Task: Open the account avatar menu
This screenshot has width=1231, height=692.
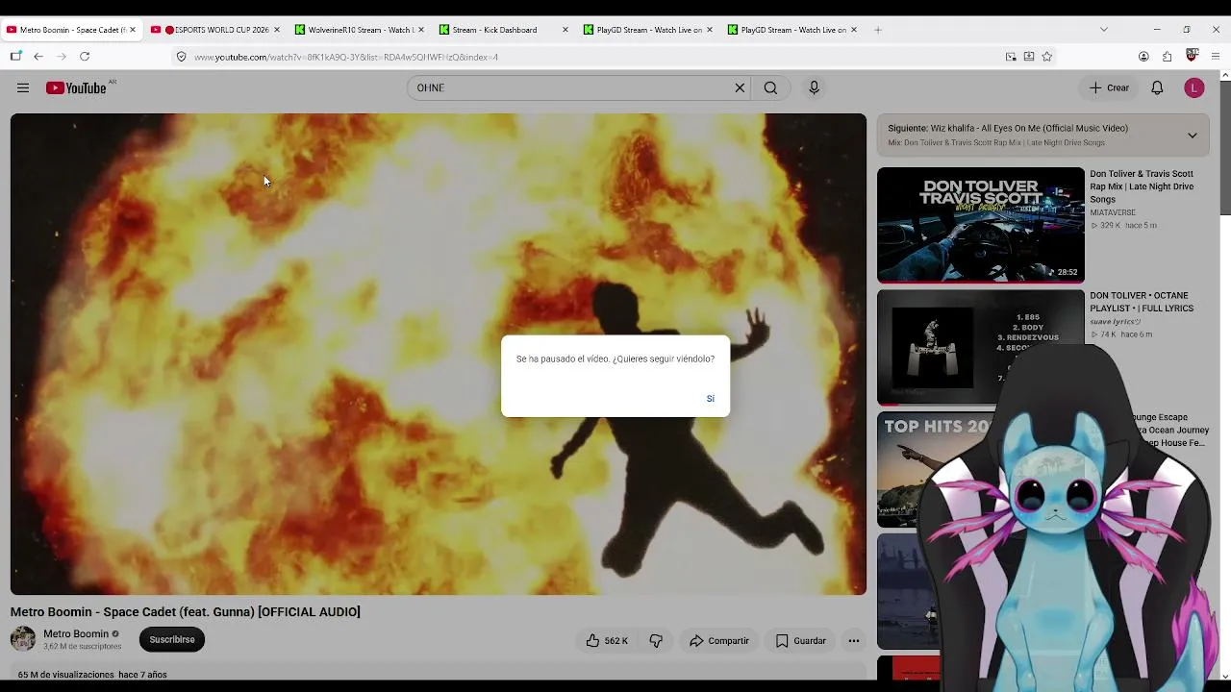Action: pyautogui.click(x=1193, y=88)
